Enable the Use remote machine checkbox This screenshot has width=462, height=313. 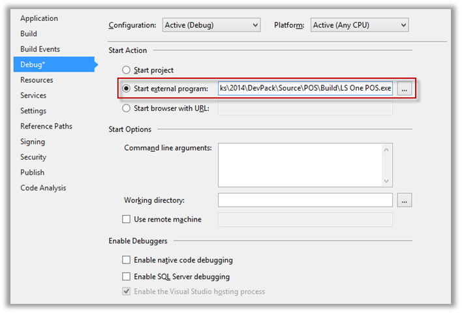coord(126,219)
